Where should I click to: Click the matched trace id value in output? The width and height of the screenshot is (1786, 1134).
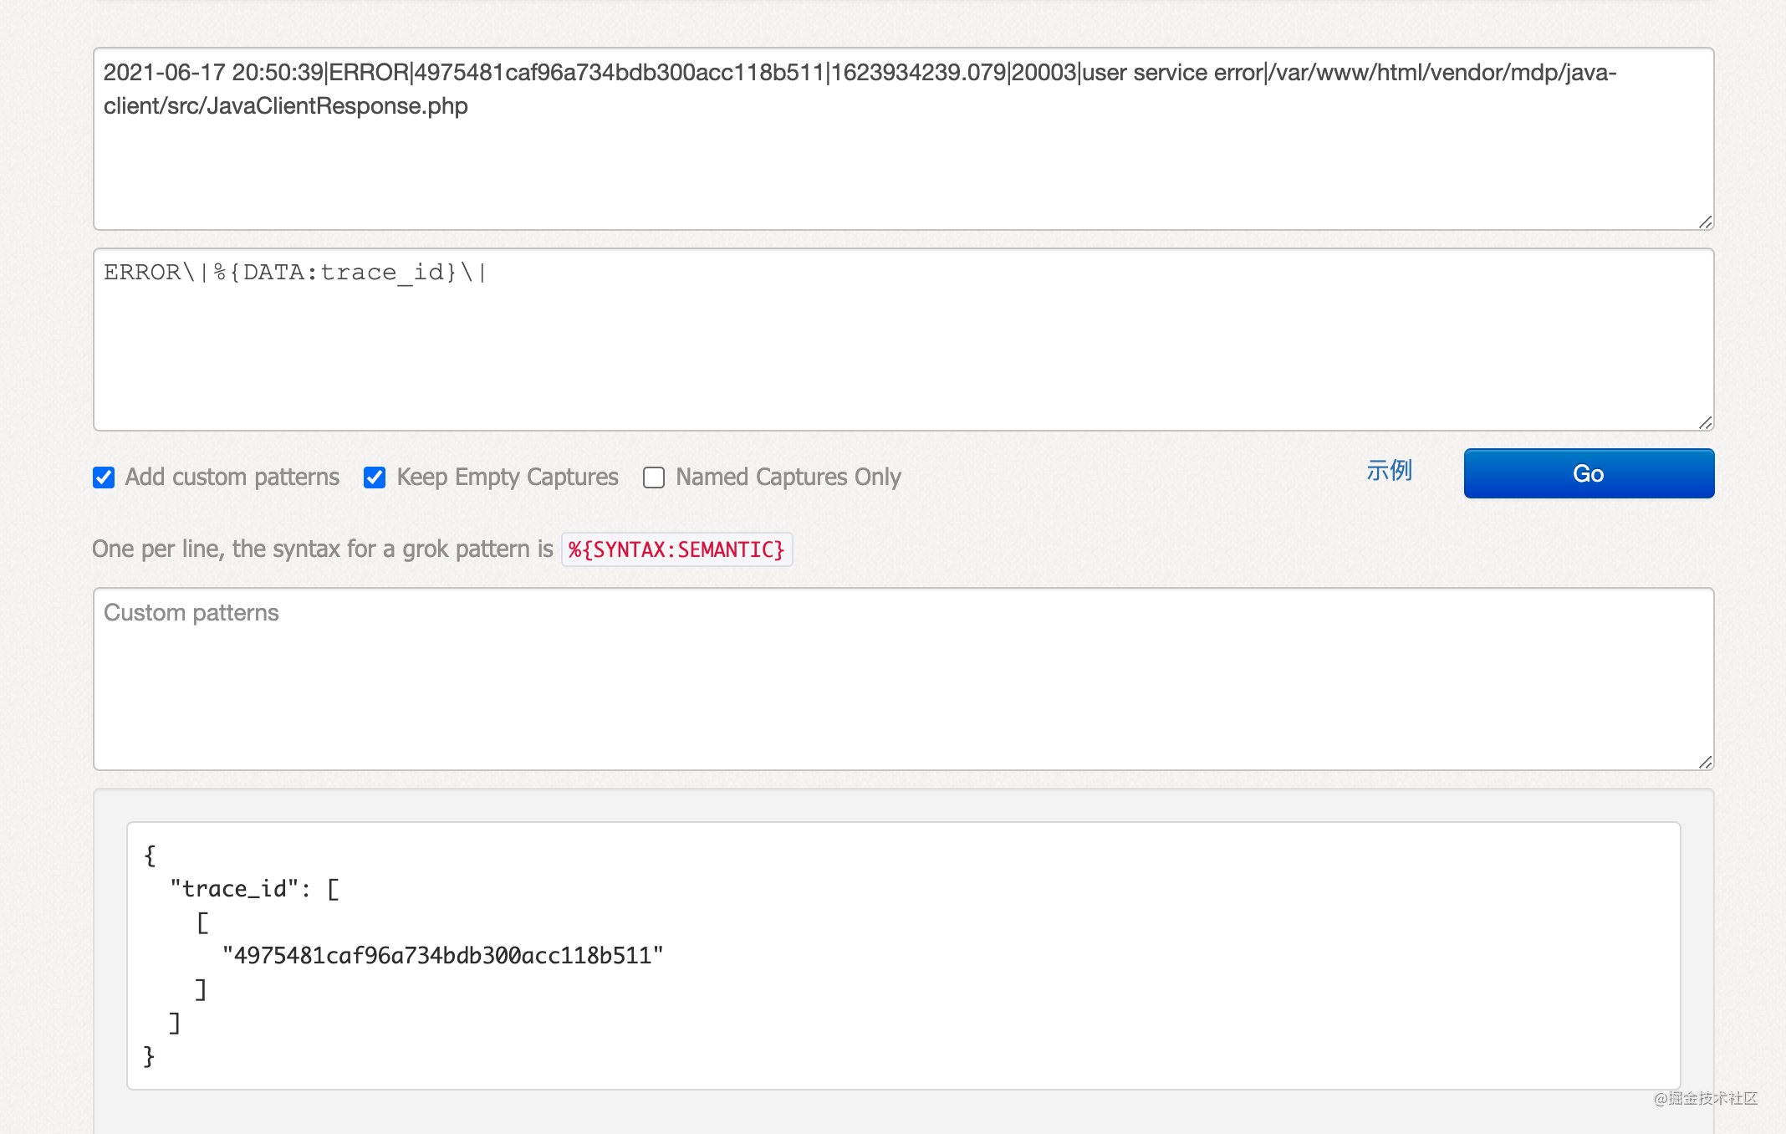pos(442,955)
